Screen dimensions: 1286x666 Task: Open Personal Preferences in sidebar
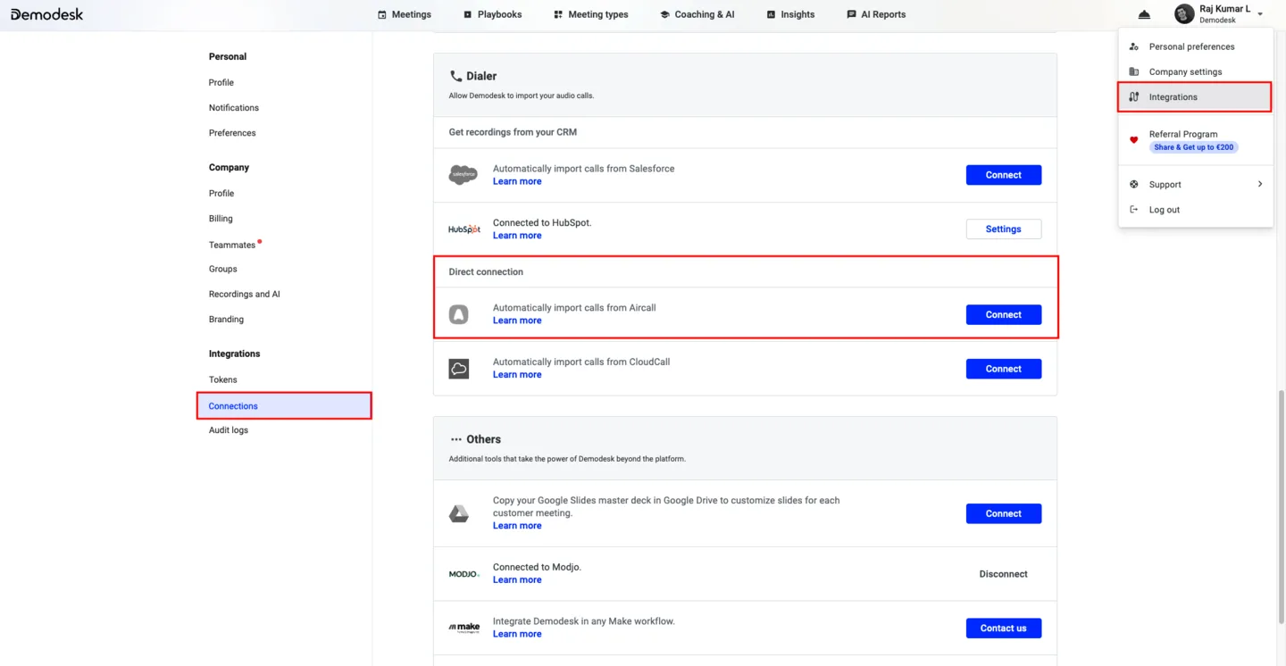coord(232,133)
